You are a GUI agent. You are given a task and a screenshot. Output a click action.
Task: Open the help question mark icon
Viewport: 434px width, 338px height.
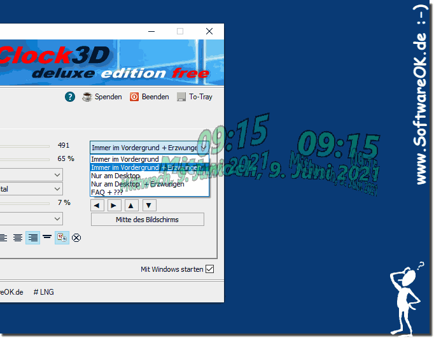(70, 97)
